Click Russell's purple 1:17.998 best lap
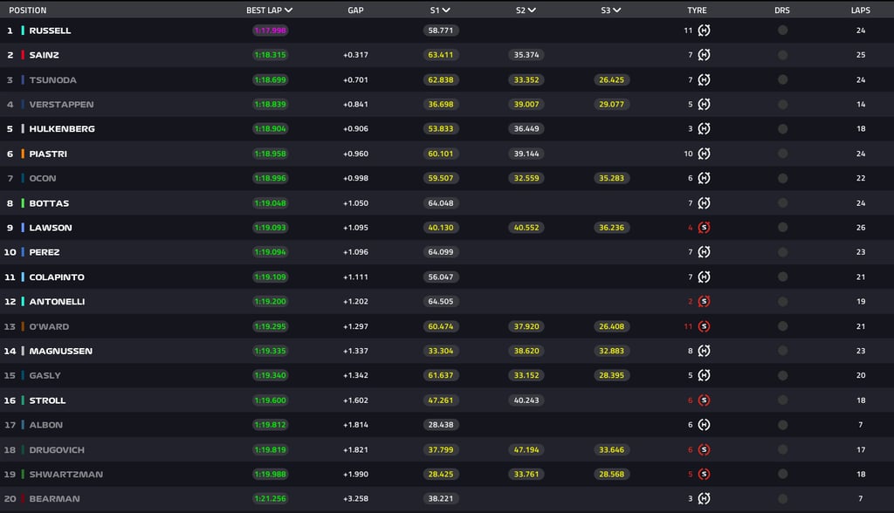This screenshot has height=513, width=894. 271,31
